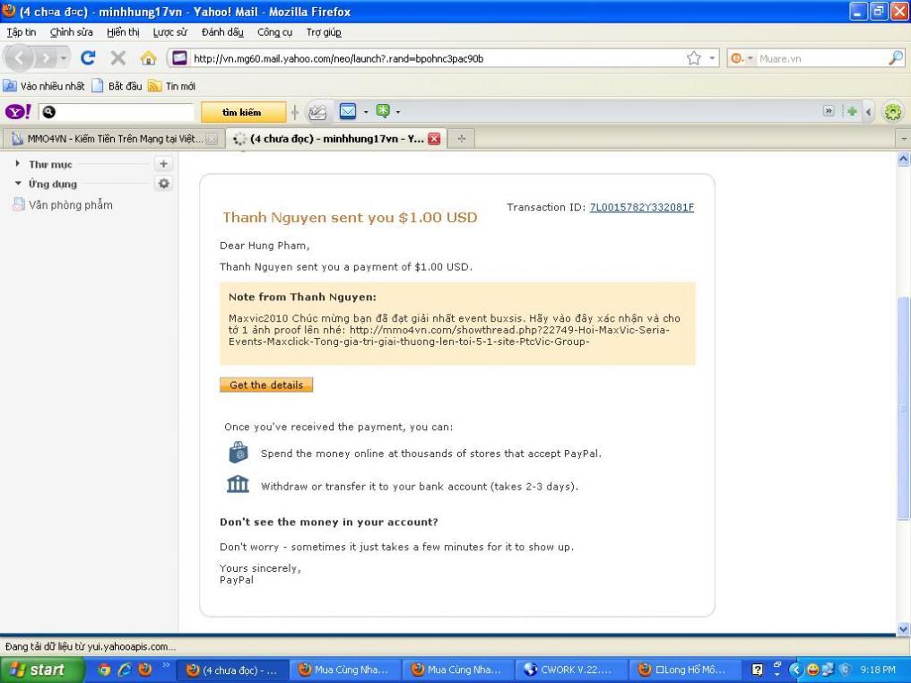The width and height of the screenshot is (911, 683).
Task: Expand the Thư mục folder tree
Action: pyautogui.click(x=17, y=164)
